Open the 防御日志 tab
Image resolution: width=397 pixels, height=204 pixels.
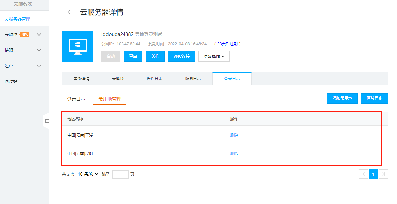pyautogui.click(x=193, y=79)
